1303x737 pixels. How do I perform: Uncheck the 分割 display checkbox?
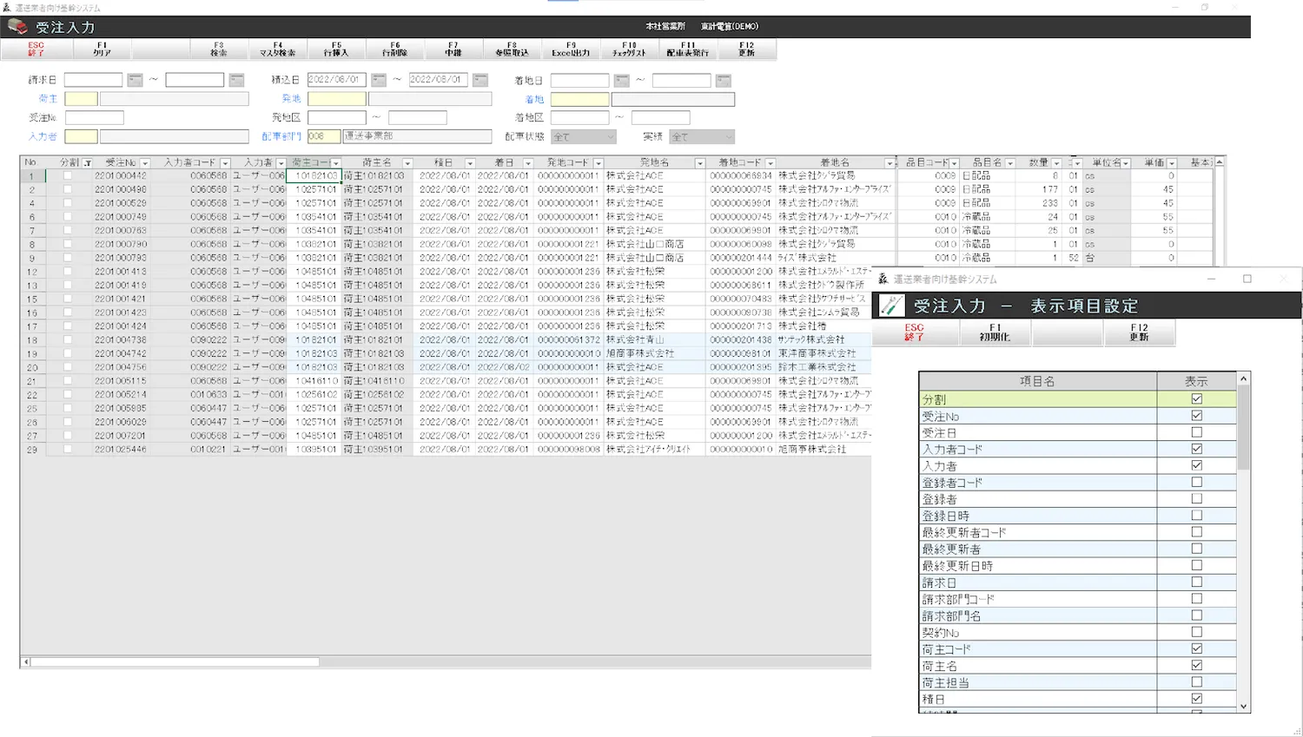tap(1196, 399)
